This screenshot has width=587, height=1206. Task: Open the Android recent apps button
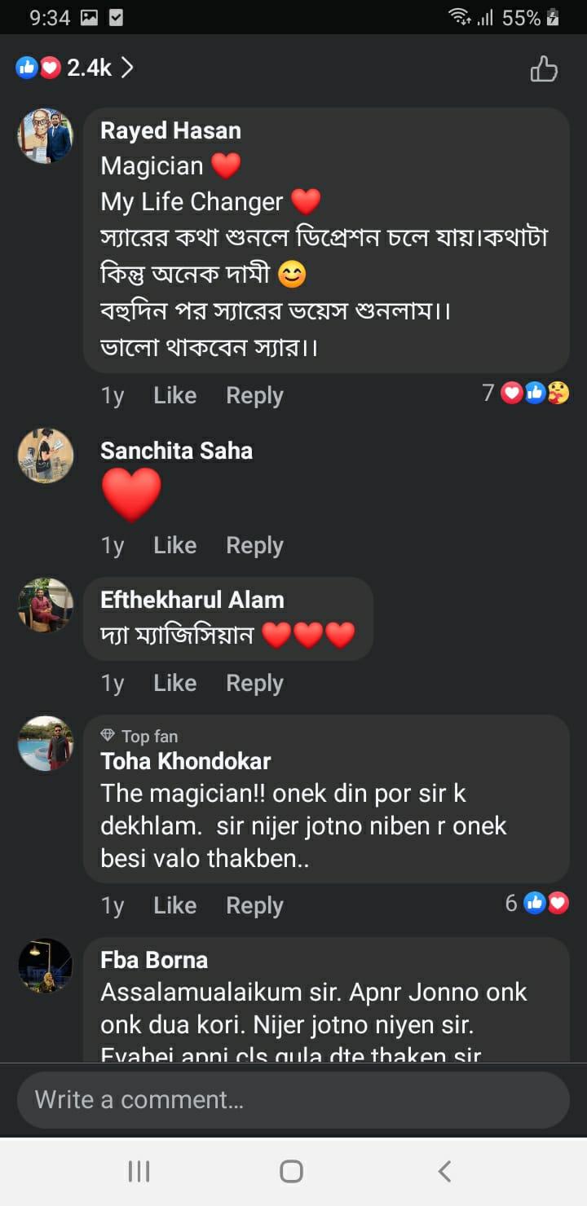coord(139,1172)
